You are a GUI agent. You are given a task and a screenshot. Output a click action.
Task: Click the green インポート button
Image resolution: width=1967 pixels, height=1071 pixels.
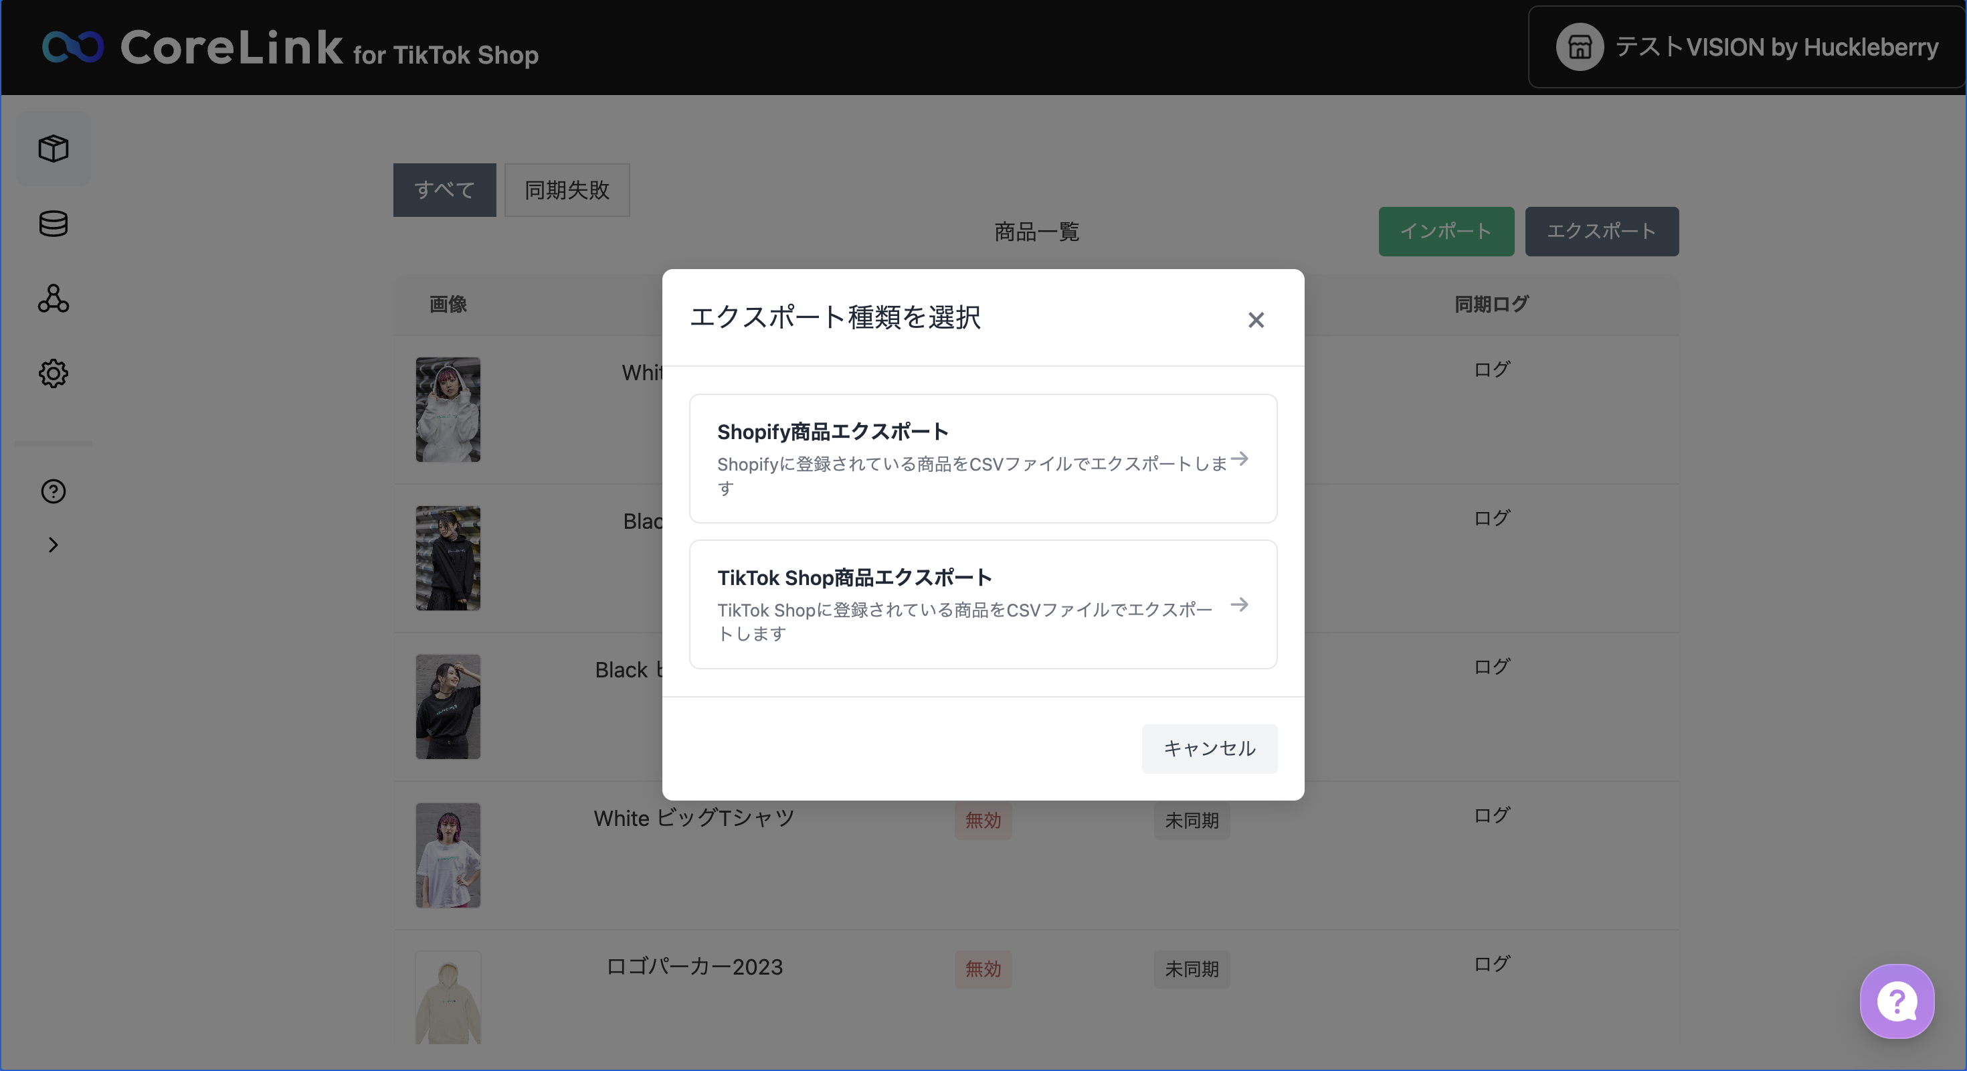point(1445,232)
